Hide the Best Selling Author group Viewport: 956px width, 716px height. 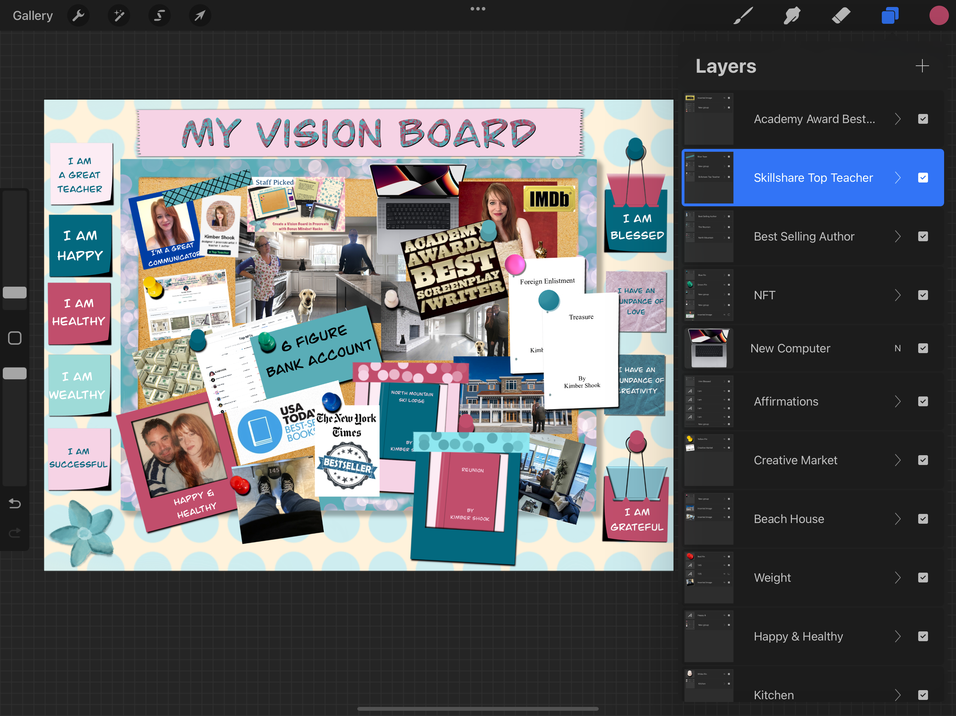923,236
